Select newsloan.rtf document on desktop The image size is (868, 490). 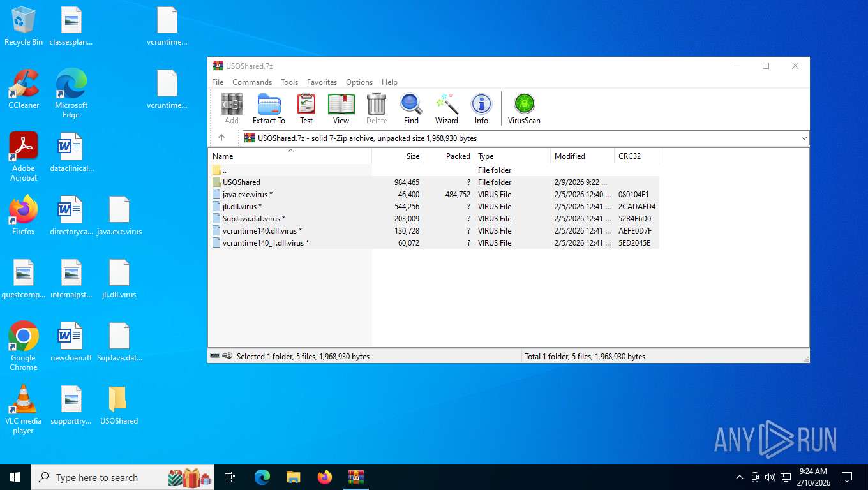71,342
